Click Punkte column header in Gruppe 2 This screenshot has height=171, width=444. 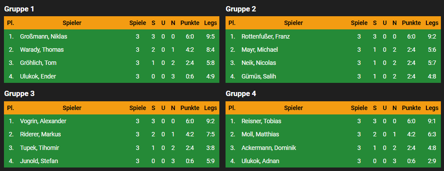coord(411,23)
